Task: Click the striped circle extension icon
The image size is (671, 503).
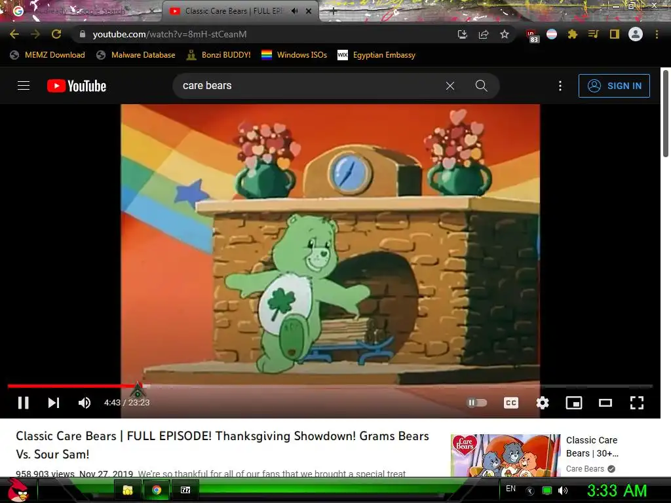Action: pos(552,34)
